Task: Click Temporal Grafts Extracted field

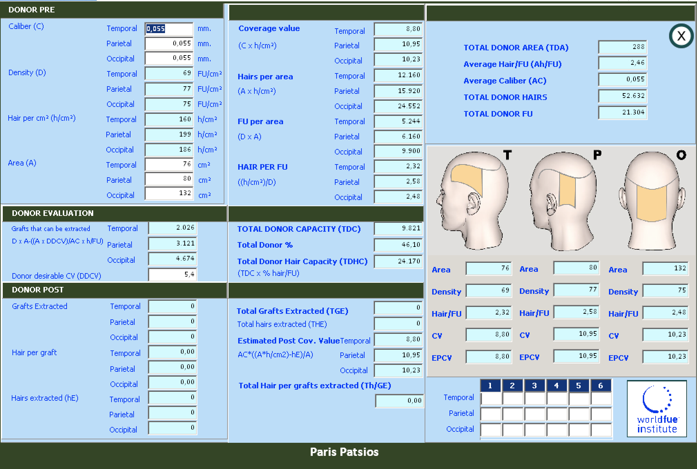Action: 172,307
